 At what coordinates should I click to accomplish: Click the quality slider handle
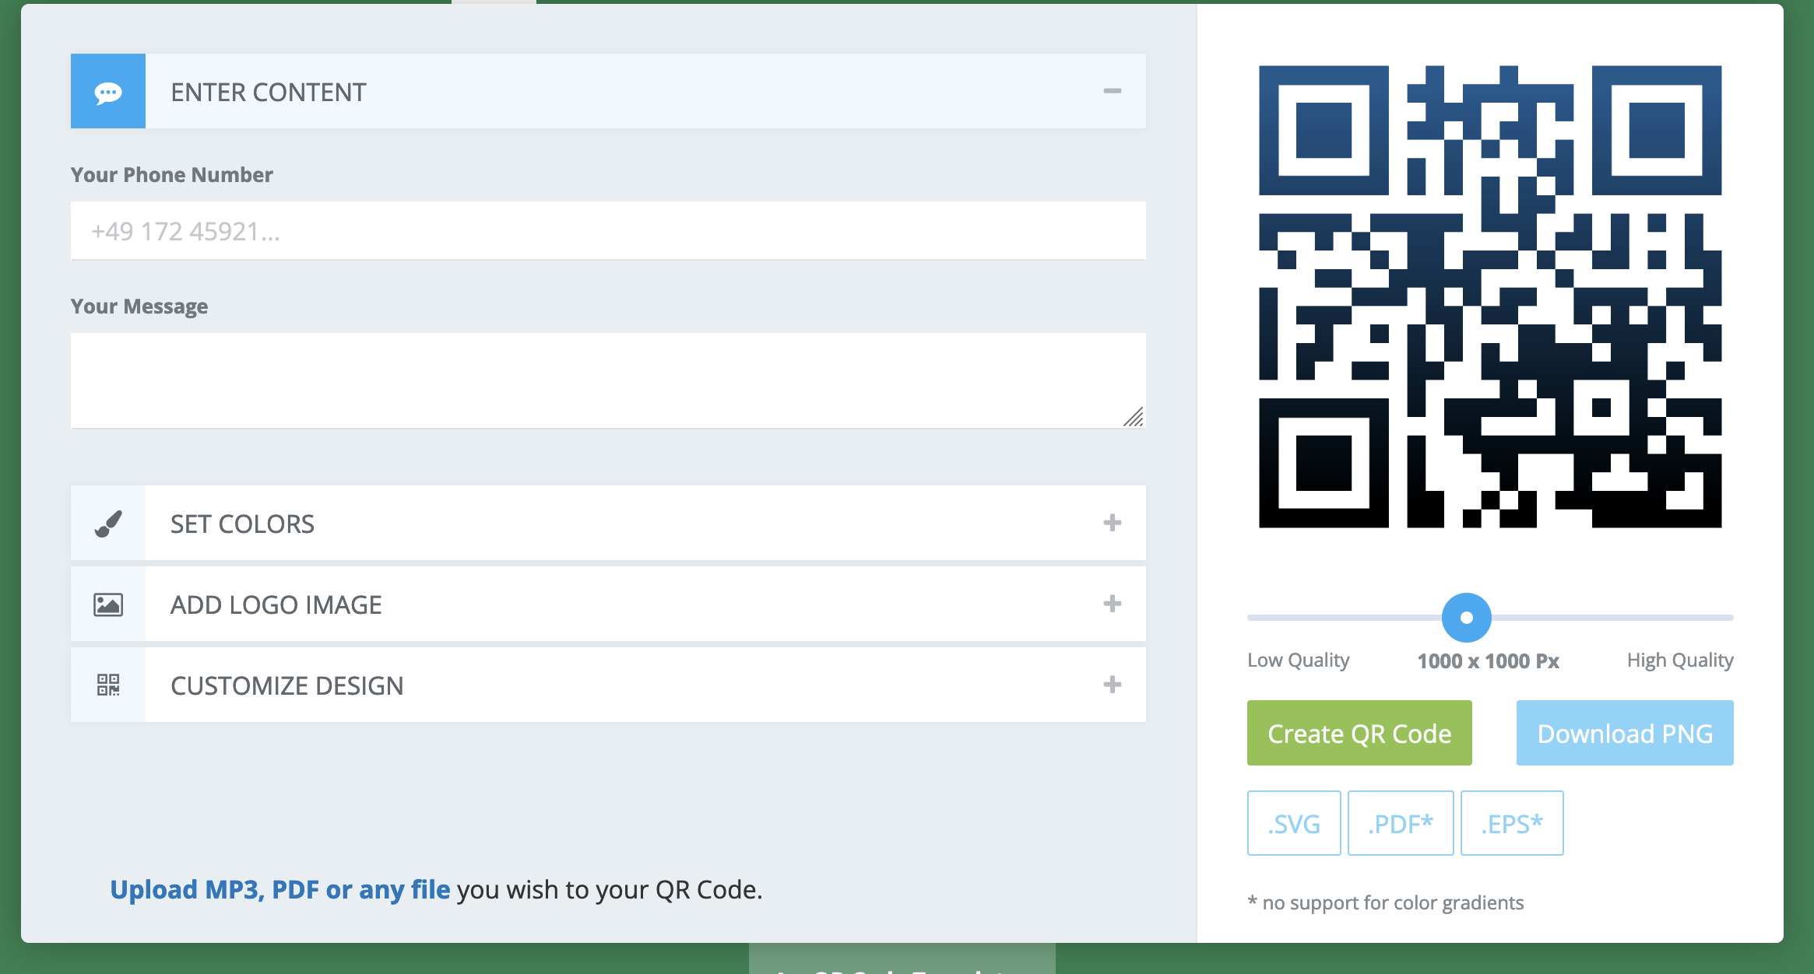[x=1467, y=618]
